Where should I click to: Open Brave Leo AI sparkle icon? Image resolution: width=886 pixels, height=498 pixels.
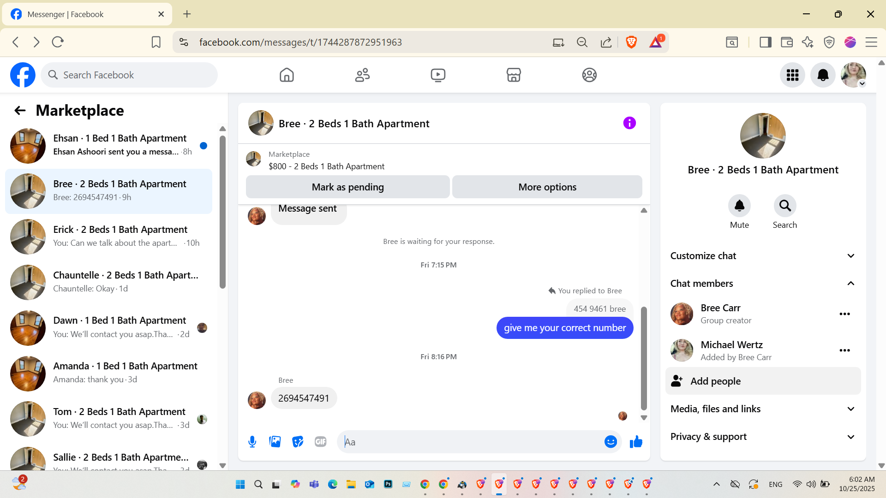click(808, 42)
